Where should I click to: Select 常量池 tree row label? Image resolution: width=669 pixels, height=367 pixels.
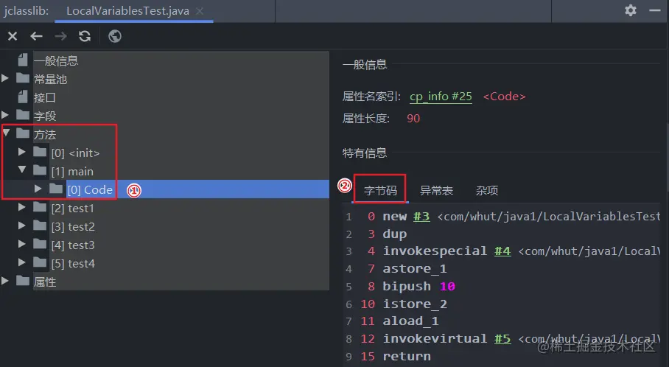(x=50, y=80)
